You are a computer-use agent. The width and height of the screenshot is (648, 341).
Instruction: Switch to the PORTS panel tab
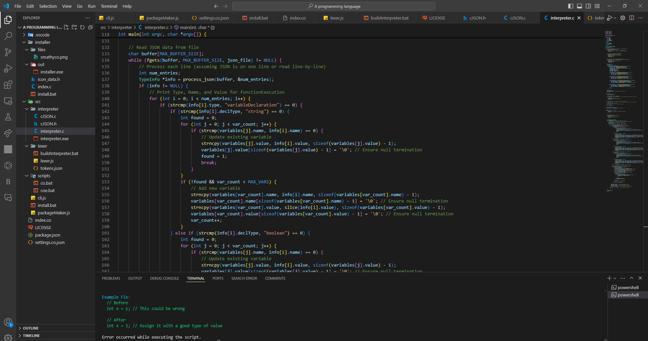(218, 278)
